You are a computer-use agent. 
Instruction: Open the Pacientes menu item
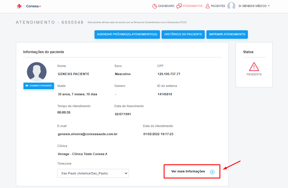(x=215, y=6)
